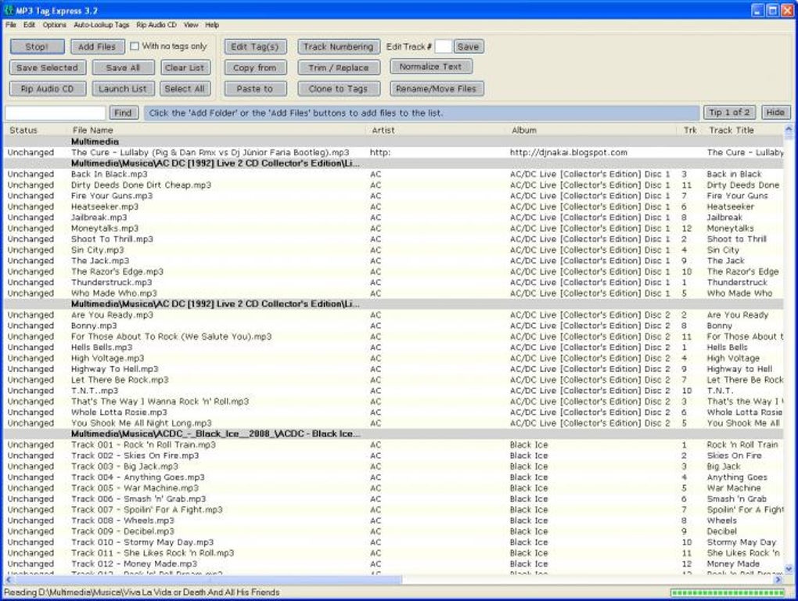Click the Save All button
Image resolution: width=798 pixels, height=601 pixels.
tap(123, 67)
